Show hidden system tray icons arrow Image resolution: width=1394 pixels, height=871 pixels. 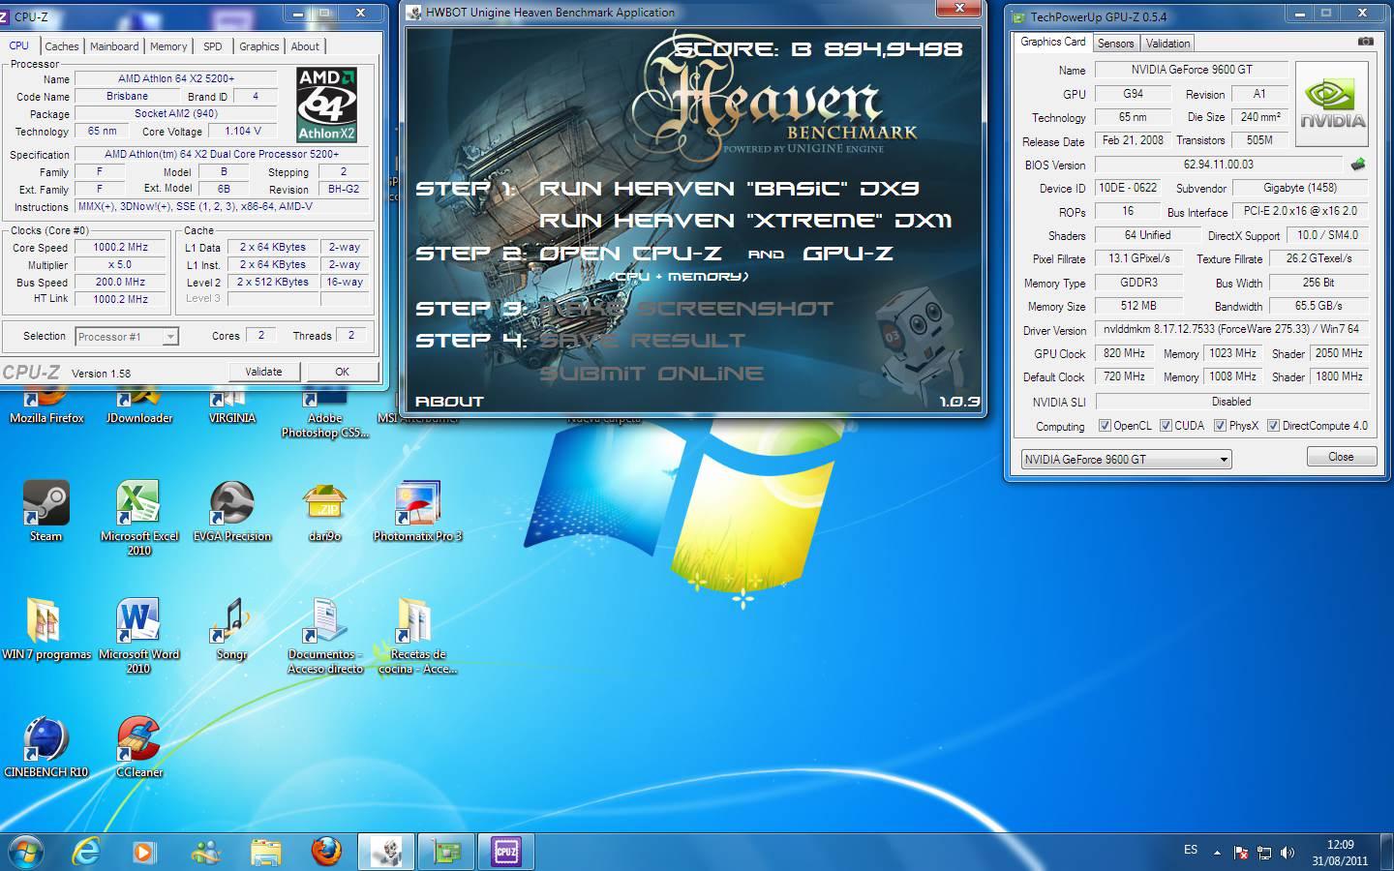[1217, 852]
